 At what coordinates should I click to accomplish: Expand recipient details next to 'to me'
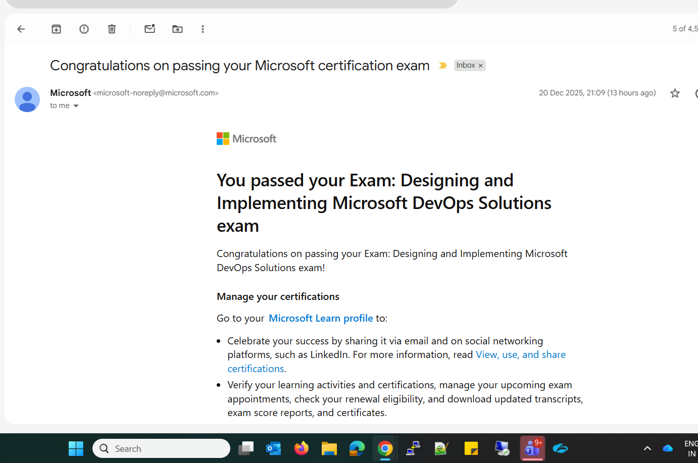tap(76, 106)
